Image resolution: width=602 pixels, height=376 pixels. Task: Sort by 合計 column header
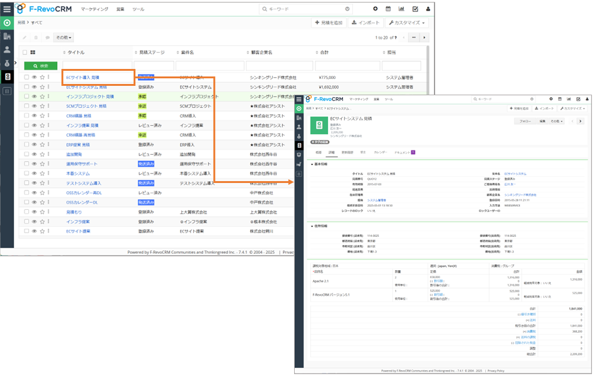324,53
